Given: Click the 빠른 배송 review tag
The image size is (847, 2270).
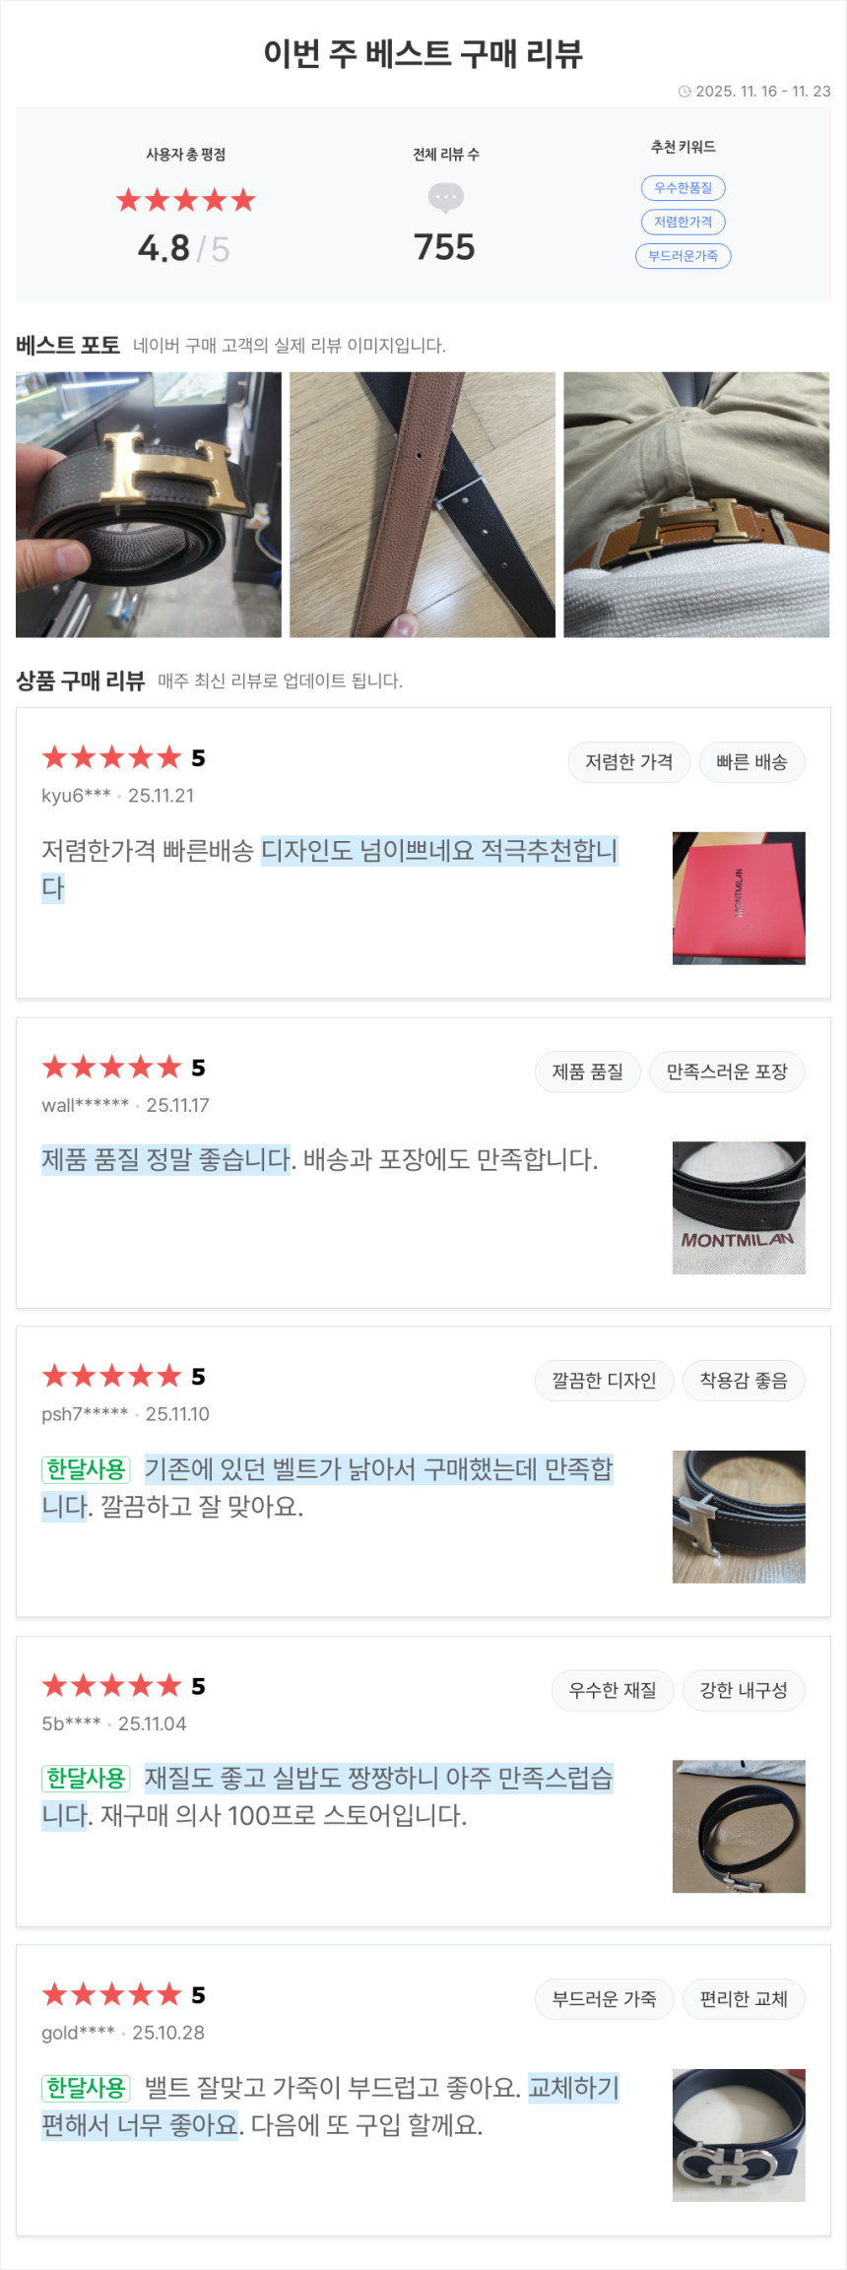Looking at the screenshot, I should [x=751, y=762].
